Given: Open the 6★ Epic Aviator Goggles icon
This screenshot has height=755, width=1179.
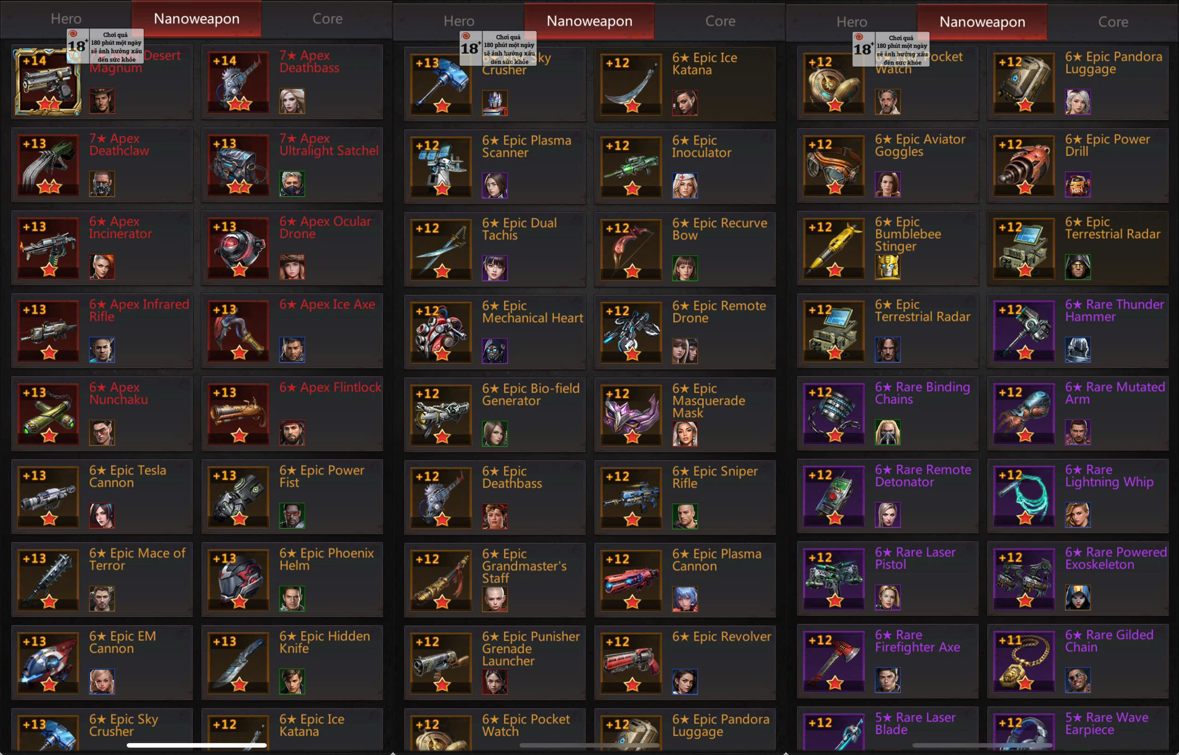Looking at the screenshot, I should (834, 166).
